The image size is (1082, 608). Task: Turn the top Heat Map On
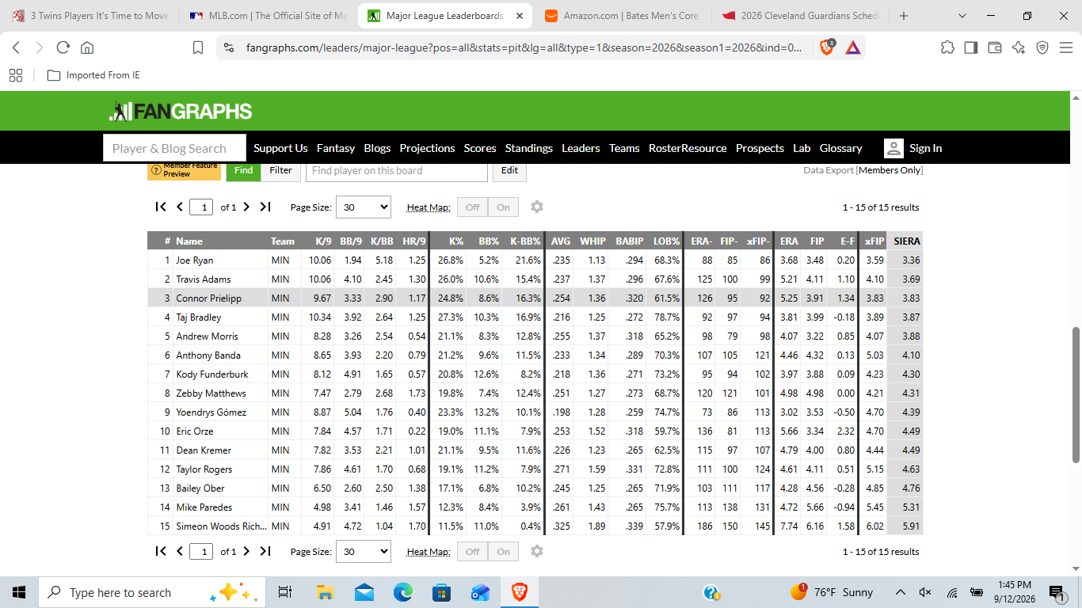(503, 207)
